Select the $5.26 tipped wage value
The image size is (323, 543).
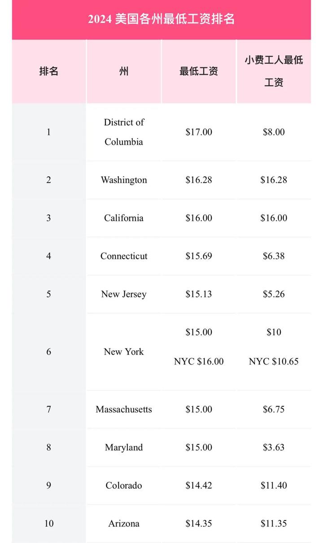274,294
